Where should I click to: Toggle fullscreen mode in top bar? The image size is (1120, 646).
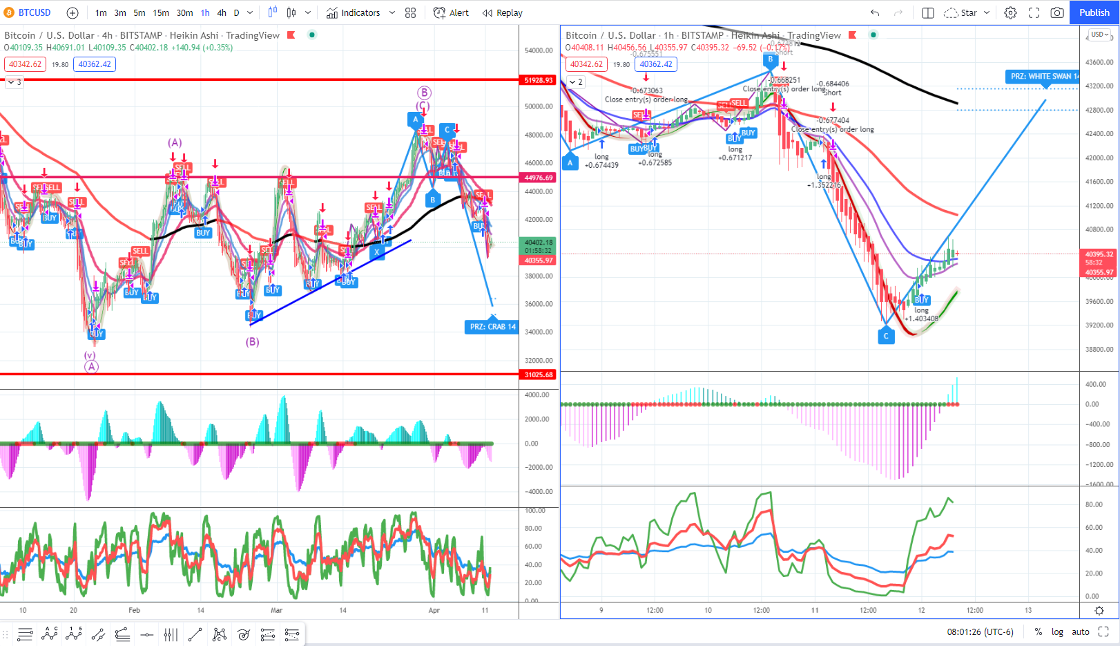coord(1034,12)
